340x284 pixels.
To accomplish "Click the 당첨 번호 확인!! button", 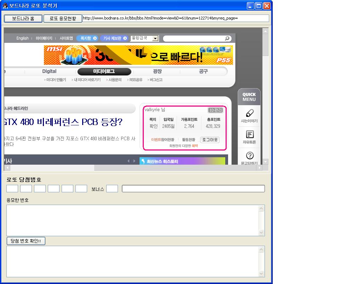I will pos(26,241).
